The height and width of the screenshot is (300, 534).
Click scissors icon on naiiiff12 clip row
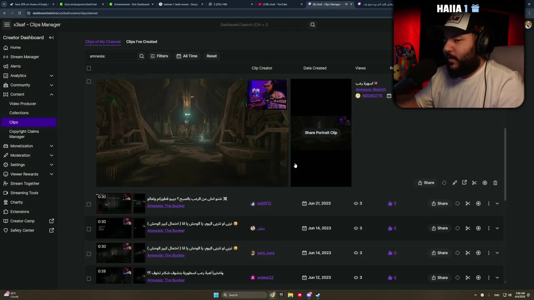[x=468, y=203]
